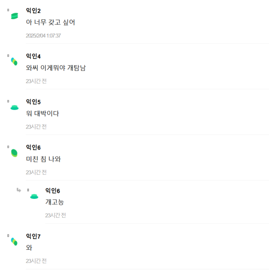Click the timestamp 2025/2/04 1:07:37
The height and width of the screenshot is (271, 269).
coord(43,35)
